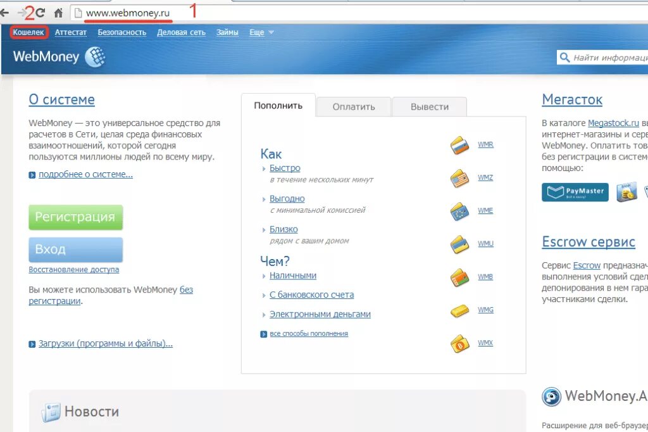Click С банковского счета link

[x=311, y=295]
